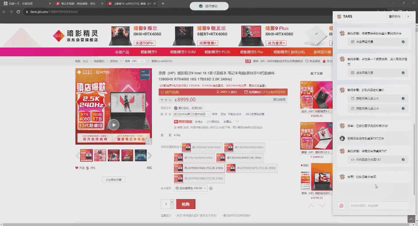This screenshot has width=418, height=226.
Task: Show previous recommendations with the up chevron
Action: pyautogui.click(x=311, y=206)
